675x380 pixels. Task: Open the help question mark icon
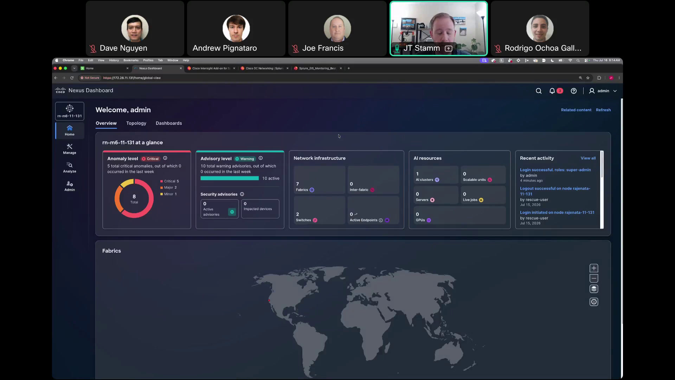[x=574, y=91]
